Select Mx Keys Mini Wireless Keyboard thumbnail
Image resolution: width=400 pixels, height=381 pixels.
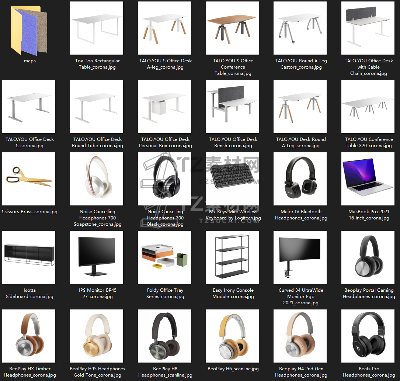click(232, 179)
